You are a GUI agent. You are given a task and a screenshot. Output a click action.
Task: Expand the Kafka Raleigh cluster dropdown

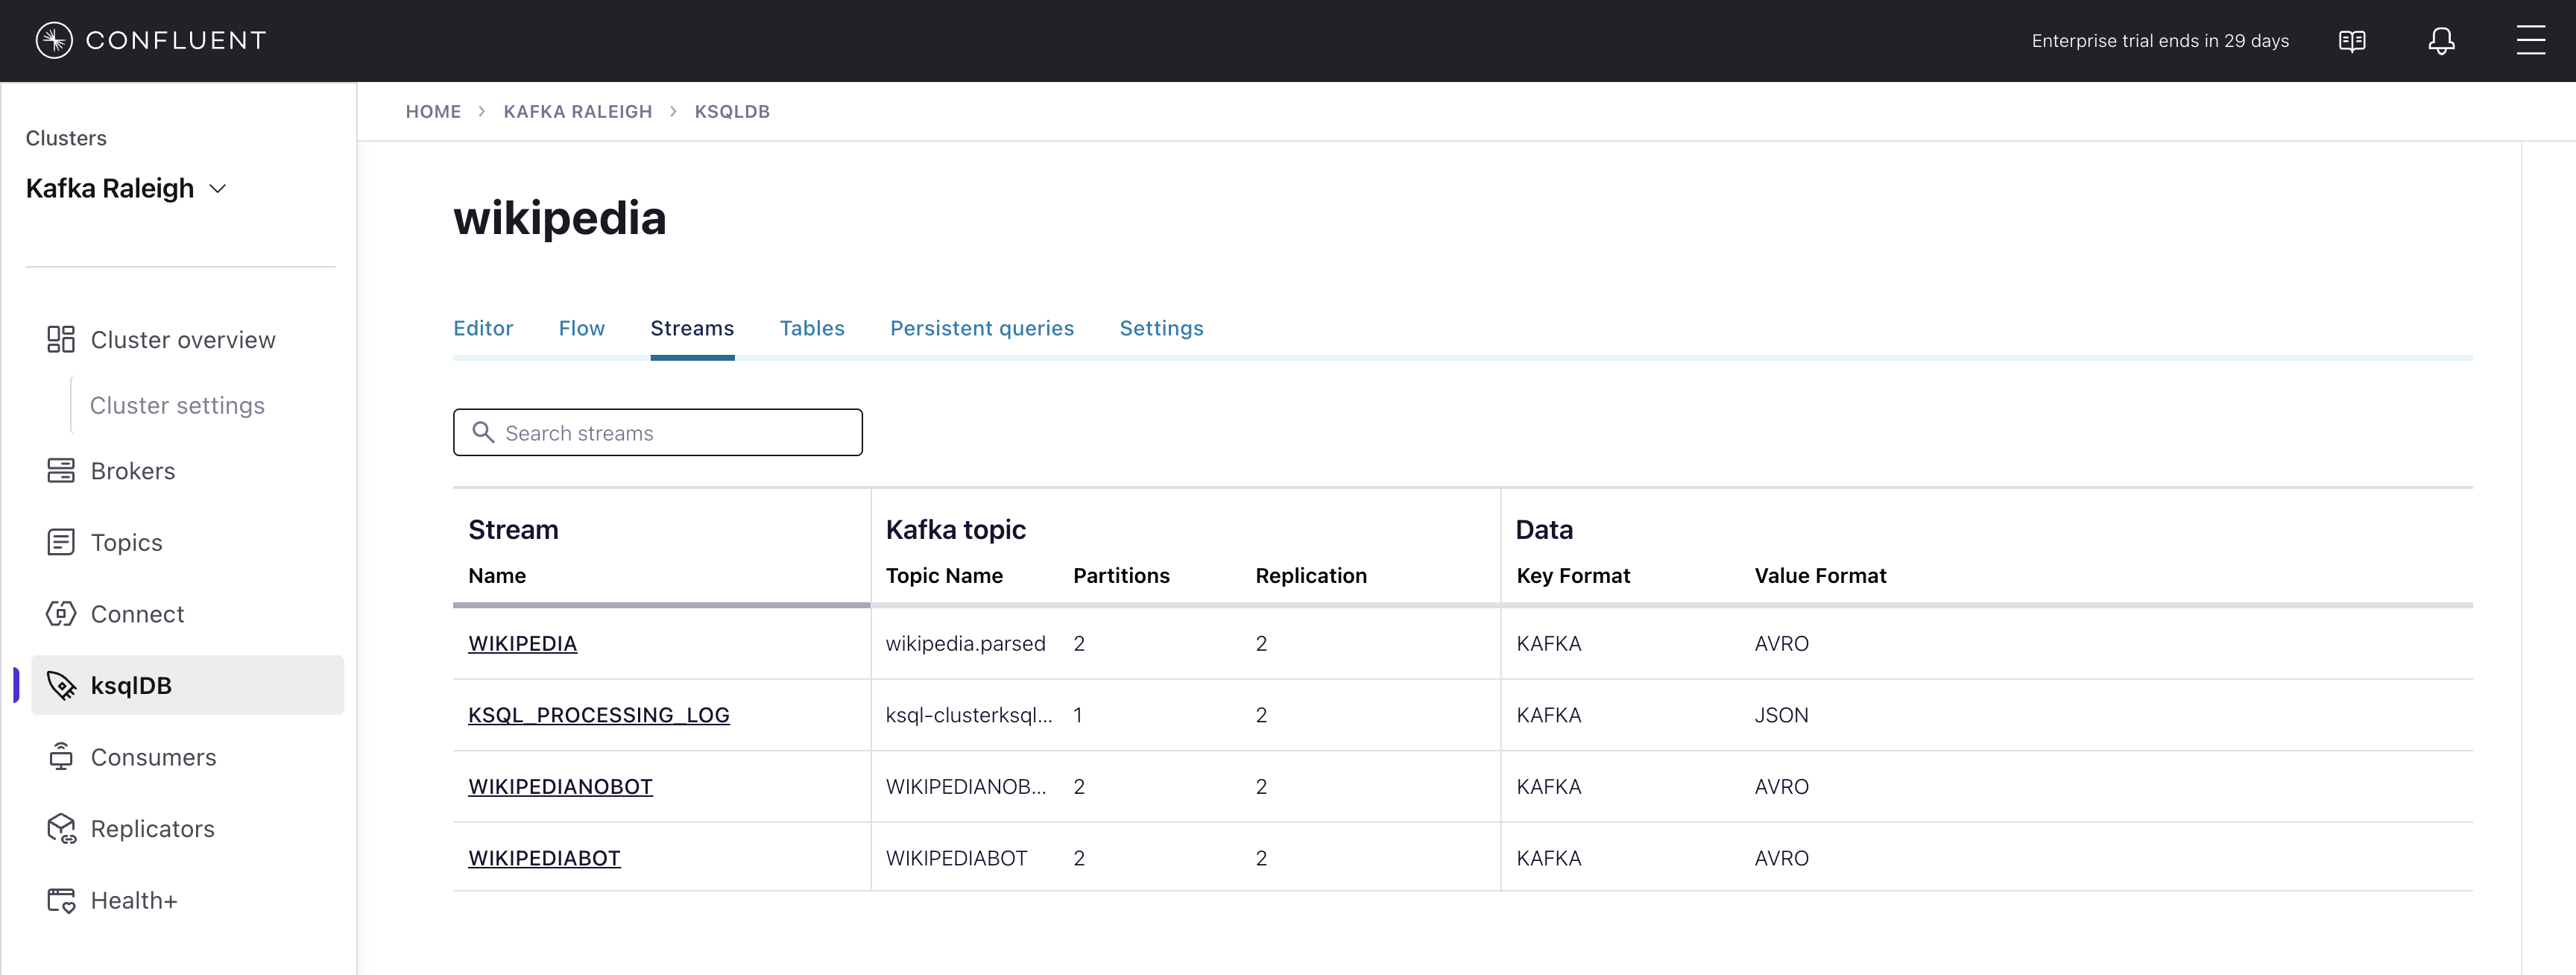coord(217,189)
